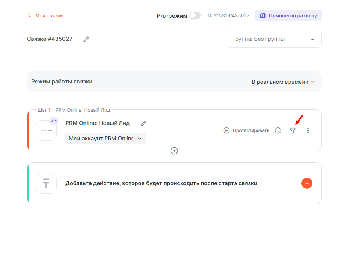Click the orange plus add-action button
Screen dimensions: 350x273
[307, 183]
